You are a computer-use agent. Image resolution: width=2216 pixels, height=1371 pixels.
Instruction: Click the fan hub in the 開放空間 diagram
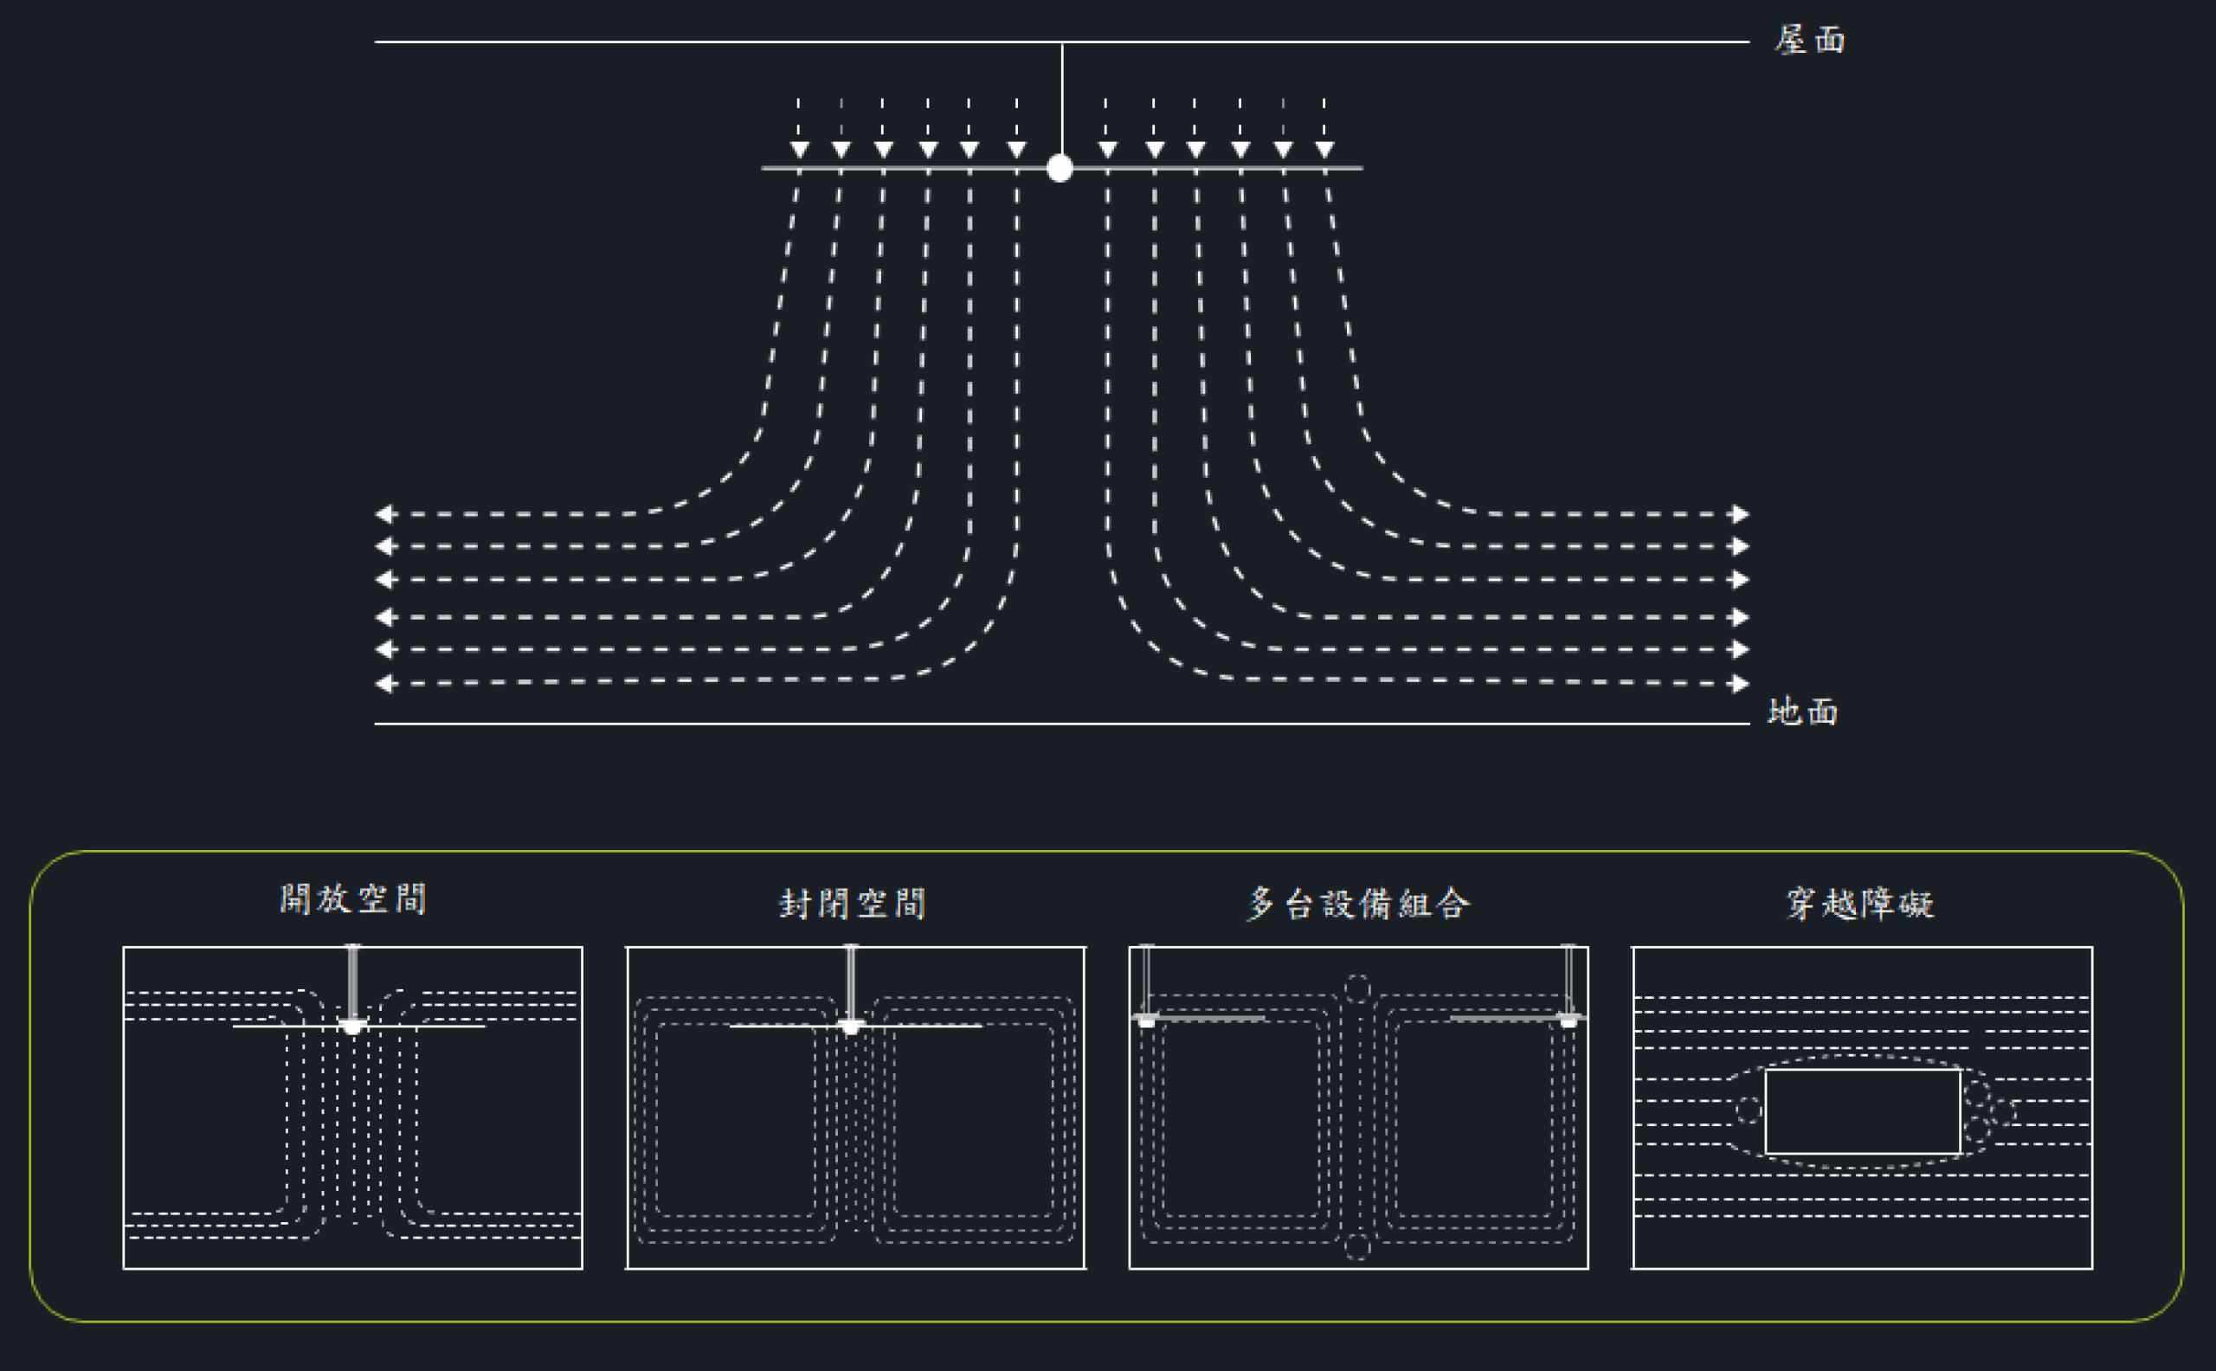(352, 1027)
